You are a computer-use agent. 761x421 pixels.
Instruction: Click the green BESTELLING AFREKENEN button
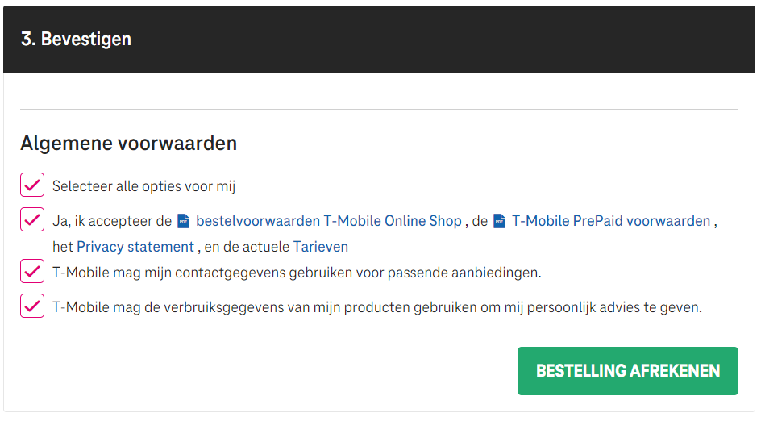(627, 371)
